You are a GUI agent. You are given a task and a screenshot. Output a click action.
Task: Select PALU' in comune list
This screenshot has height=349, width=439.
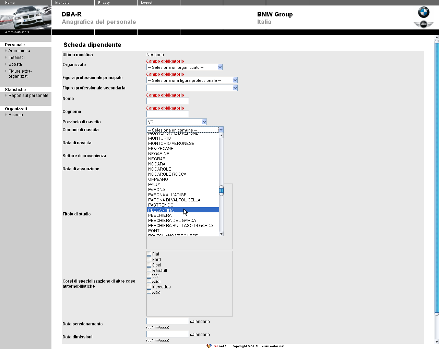[183, 185]
